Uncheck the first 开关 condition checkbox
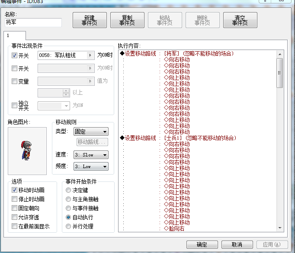Screen dimensions: 295x253 coord(14,55)
